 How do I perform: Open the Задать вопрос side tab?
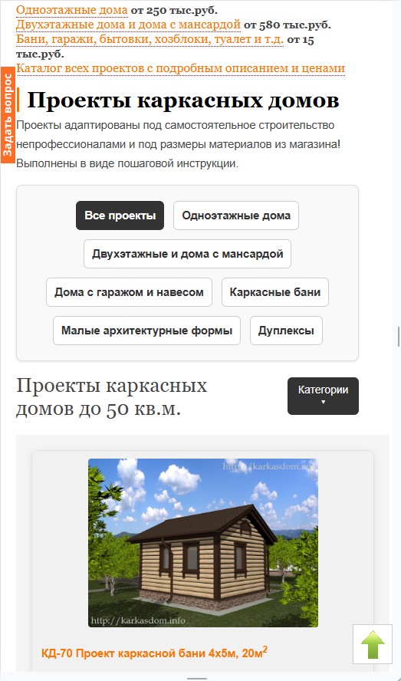[x=8, y=115]
